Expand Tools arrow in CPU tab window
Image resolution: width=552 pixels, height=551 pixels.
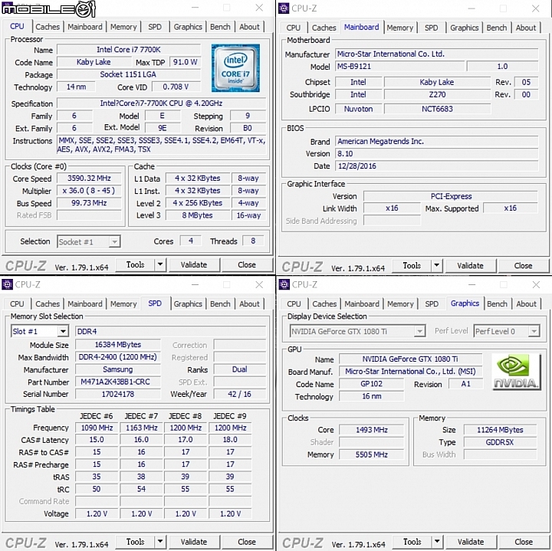[x=160, y=264]
